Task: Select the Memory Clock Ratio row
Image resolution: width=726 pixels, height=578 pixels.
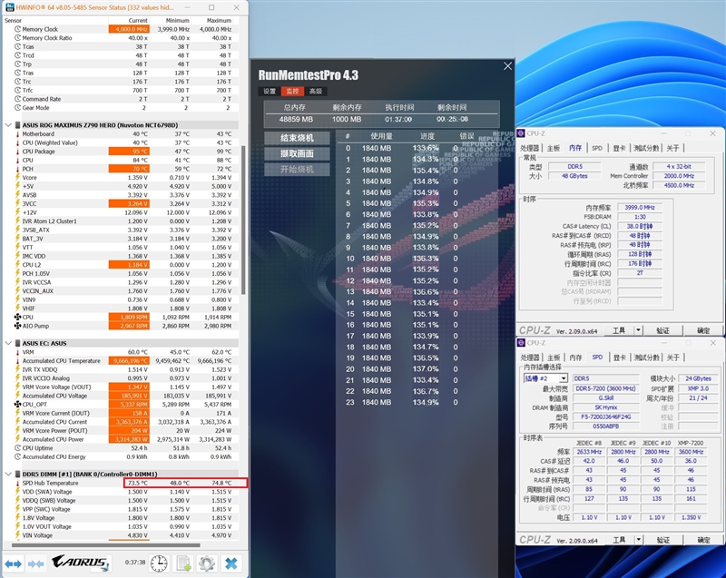Action: coord(121,38)
